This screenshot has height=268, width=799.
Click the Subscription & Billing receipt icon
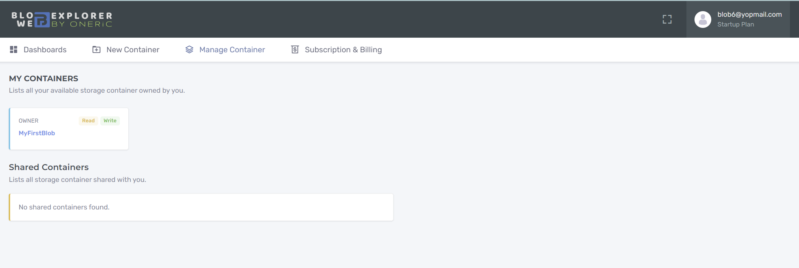coord(295,49)
